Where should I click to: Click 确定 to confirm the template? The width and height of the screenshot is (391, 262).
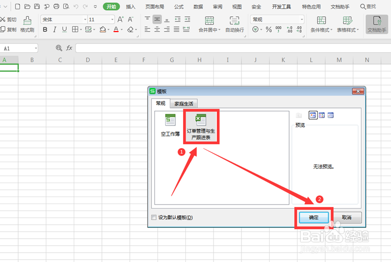click(x=314, y=217)
